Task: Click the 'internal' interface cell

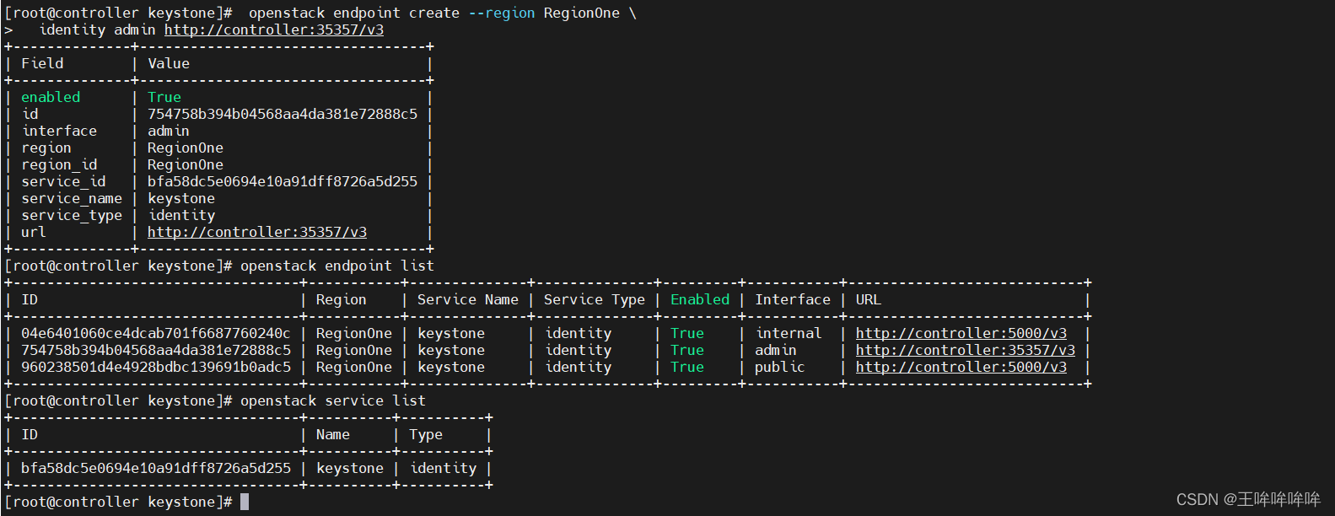Action: pyautogui.click(x=789, y=333)
